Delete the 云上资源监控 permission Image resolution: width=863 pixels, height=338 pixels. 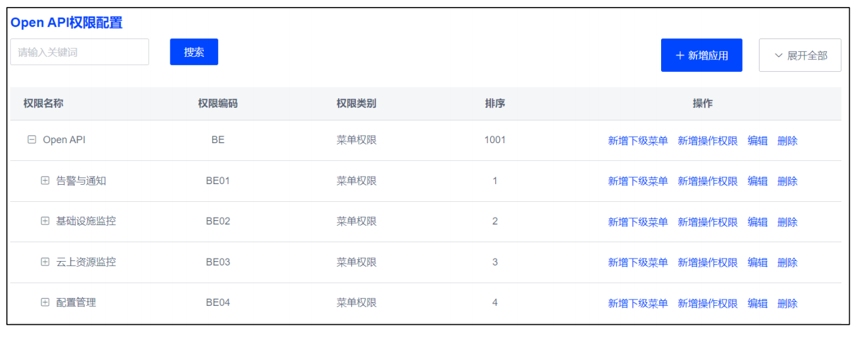787,262
